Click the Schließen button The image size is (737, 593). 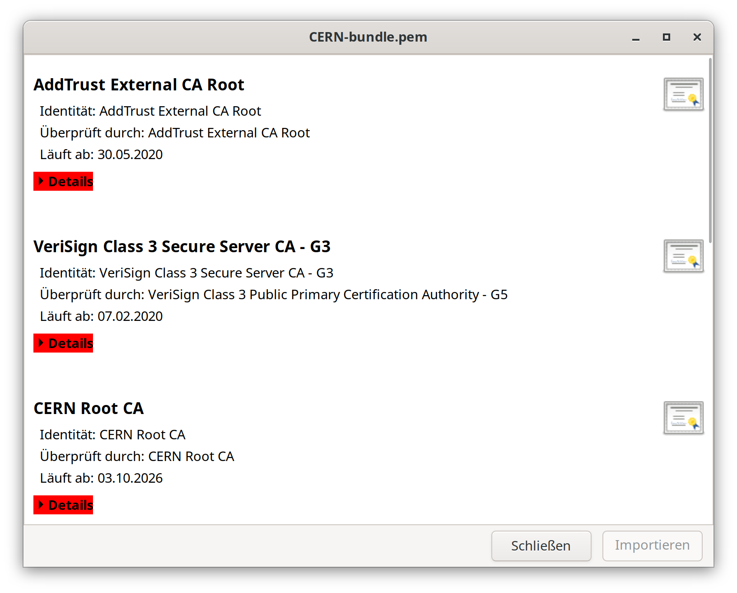[541, 546]
